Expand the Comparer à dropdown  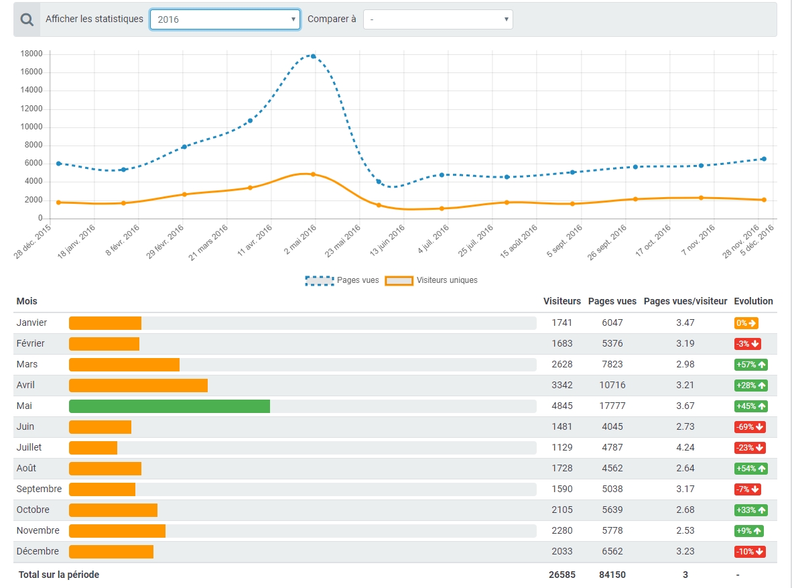(x=438, y=19)
